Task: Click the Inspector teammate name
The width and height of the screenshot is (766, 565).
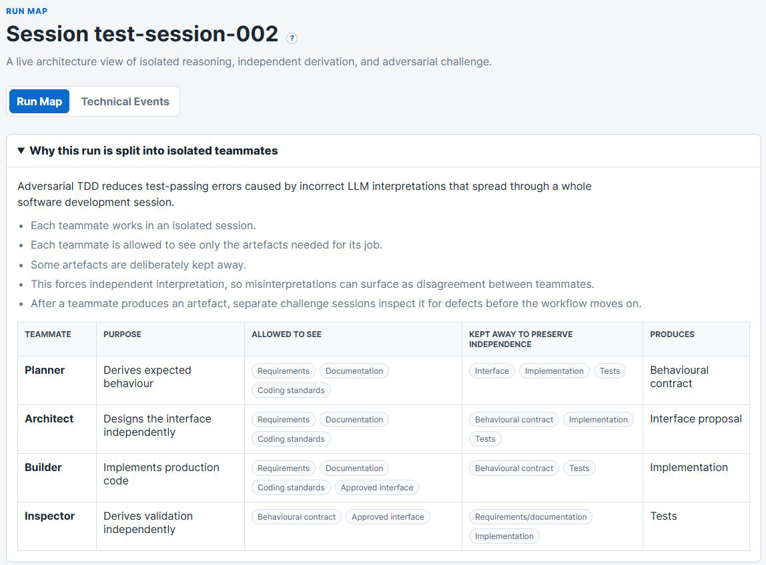Action: click(49, 516)
